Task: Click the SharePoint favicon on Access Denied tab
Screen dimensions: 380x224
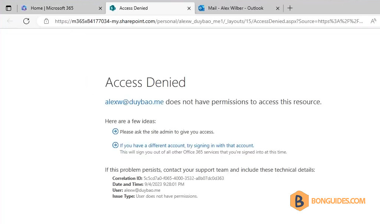Action: pos(113,8)
